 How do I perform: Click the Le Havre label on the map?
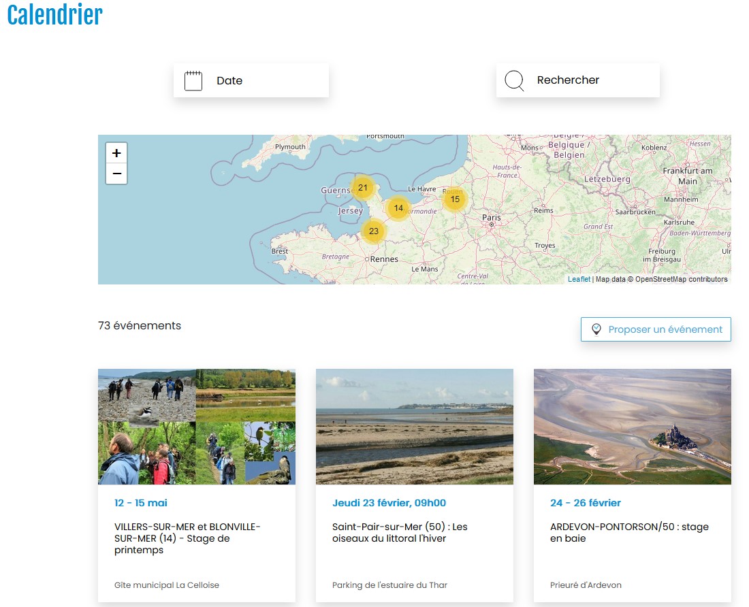pyautogui.click(x=421, y=189)
